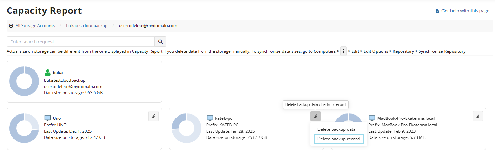
Task: Click the buka user avatar icon
Action: pyautogui.click(x=48, y=73)
